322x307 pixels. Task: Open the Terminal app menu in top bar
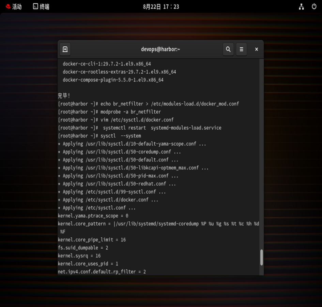click(x=41, y=6)
